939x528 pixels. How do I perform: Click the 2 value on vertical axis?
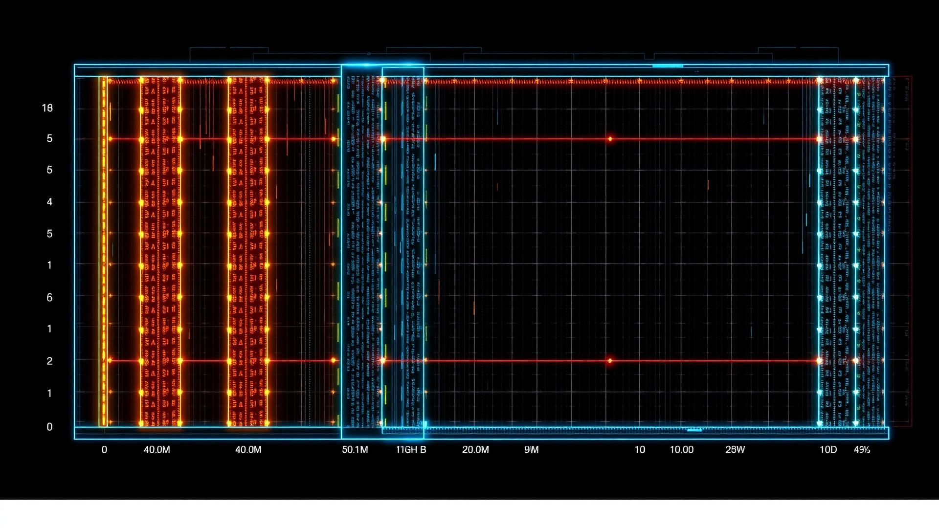coord(49,361)
